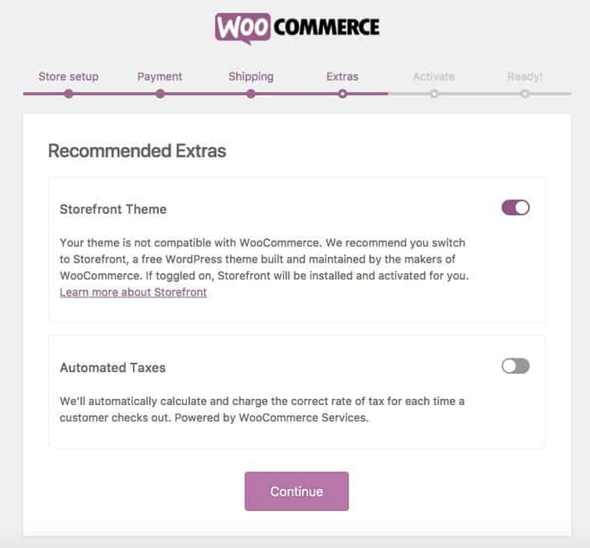590x548 pixels.
Task: Select the Ready! step label
Action: coord(524,76)
